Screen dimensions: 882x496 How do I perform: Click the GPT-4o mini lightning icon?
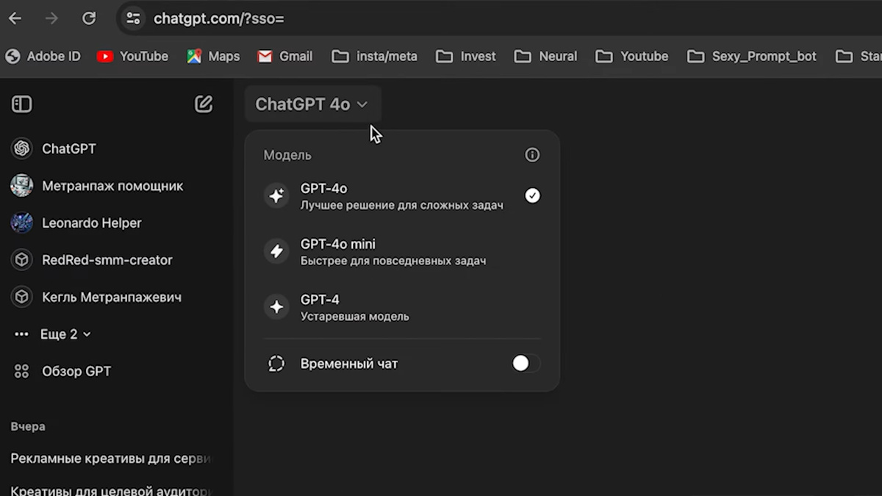pos(276,251)
